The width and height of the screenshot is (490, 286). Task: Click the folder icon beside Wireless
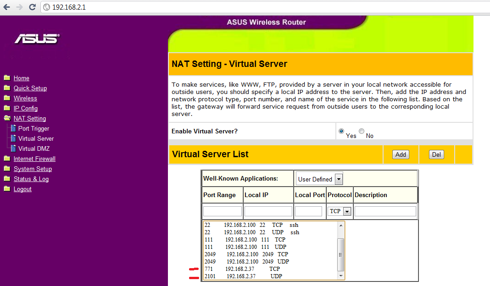tap(7, 98)
